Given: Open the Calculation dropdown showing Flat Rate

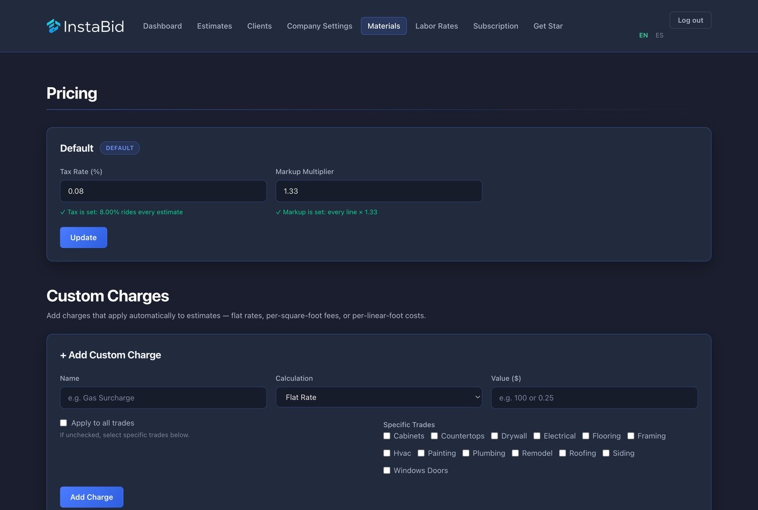Looking at the screenshot, I should (x=379, y=397).
